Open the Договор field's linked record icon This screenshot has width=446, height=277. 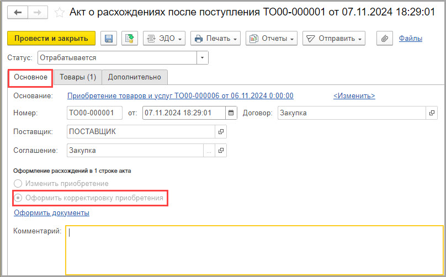point(432,113)
